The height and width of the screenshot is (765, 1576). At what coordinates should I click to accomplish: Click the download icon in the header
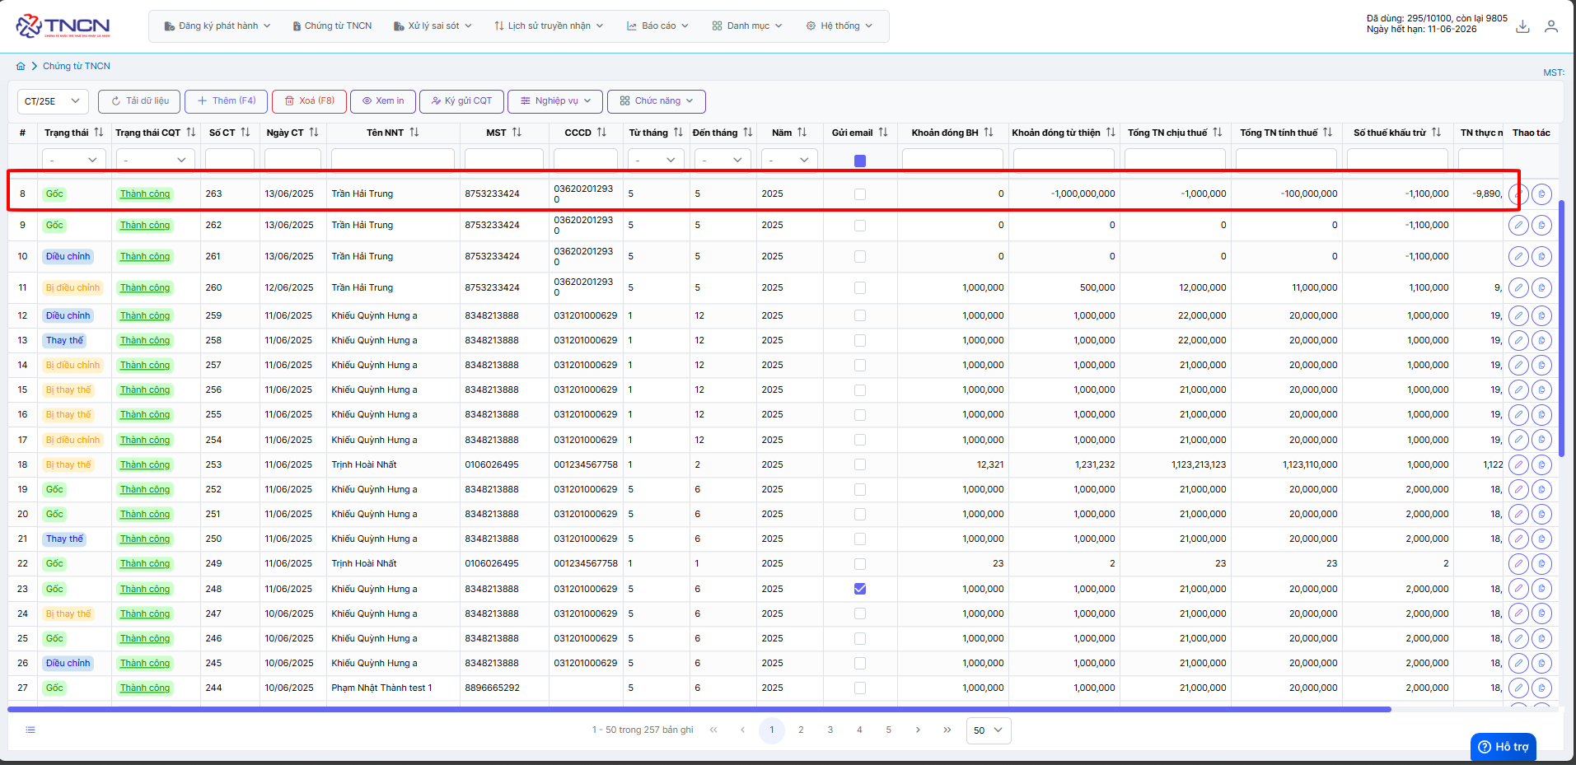pyautogui.click(x=1522, y=26)
